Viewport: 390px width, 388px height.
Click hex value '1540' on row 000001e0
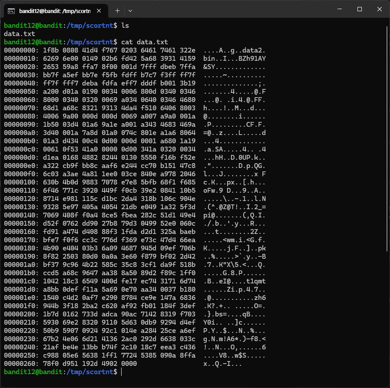pyautogui.click(x=51, y=298)
